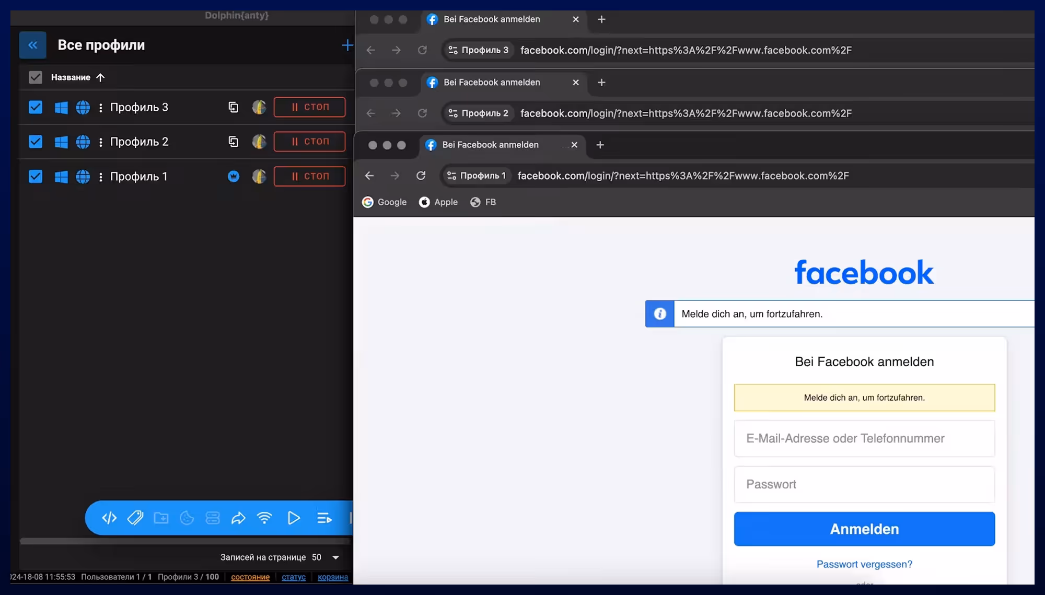Click the Windows icon for Профиль 1
Screen dimensions: 1045x595
coord(61,177)
